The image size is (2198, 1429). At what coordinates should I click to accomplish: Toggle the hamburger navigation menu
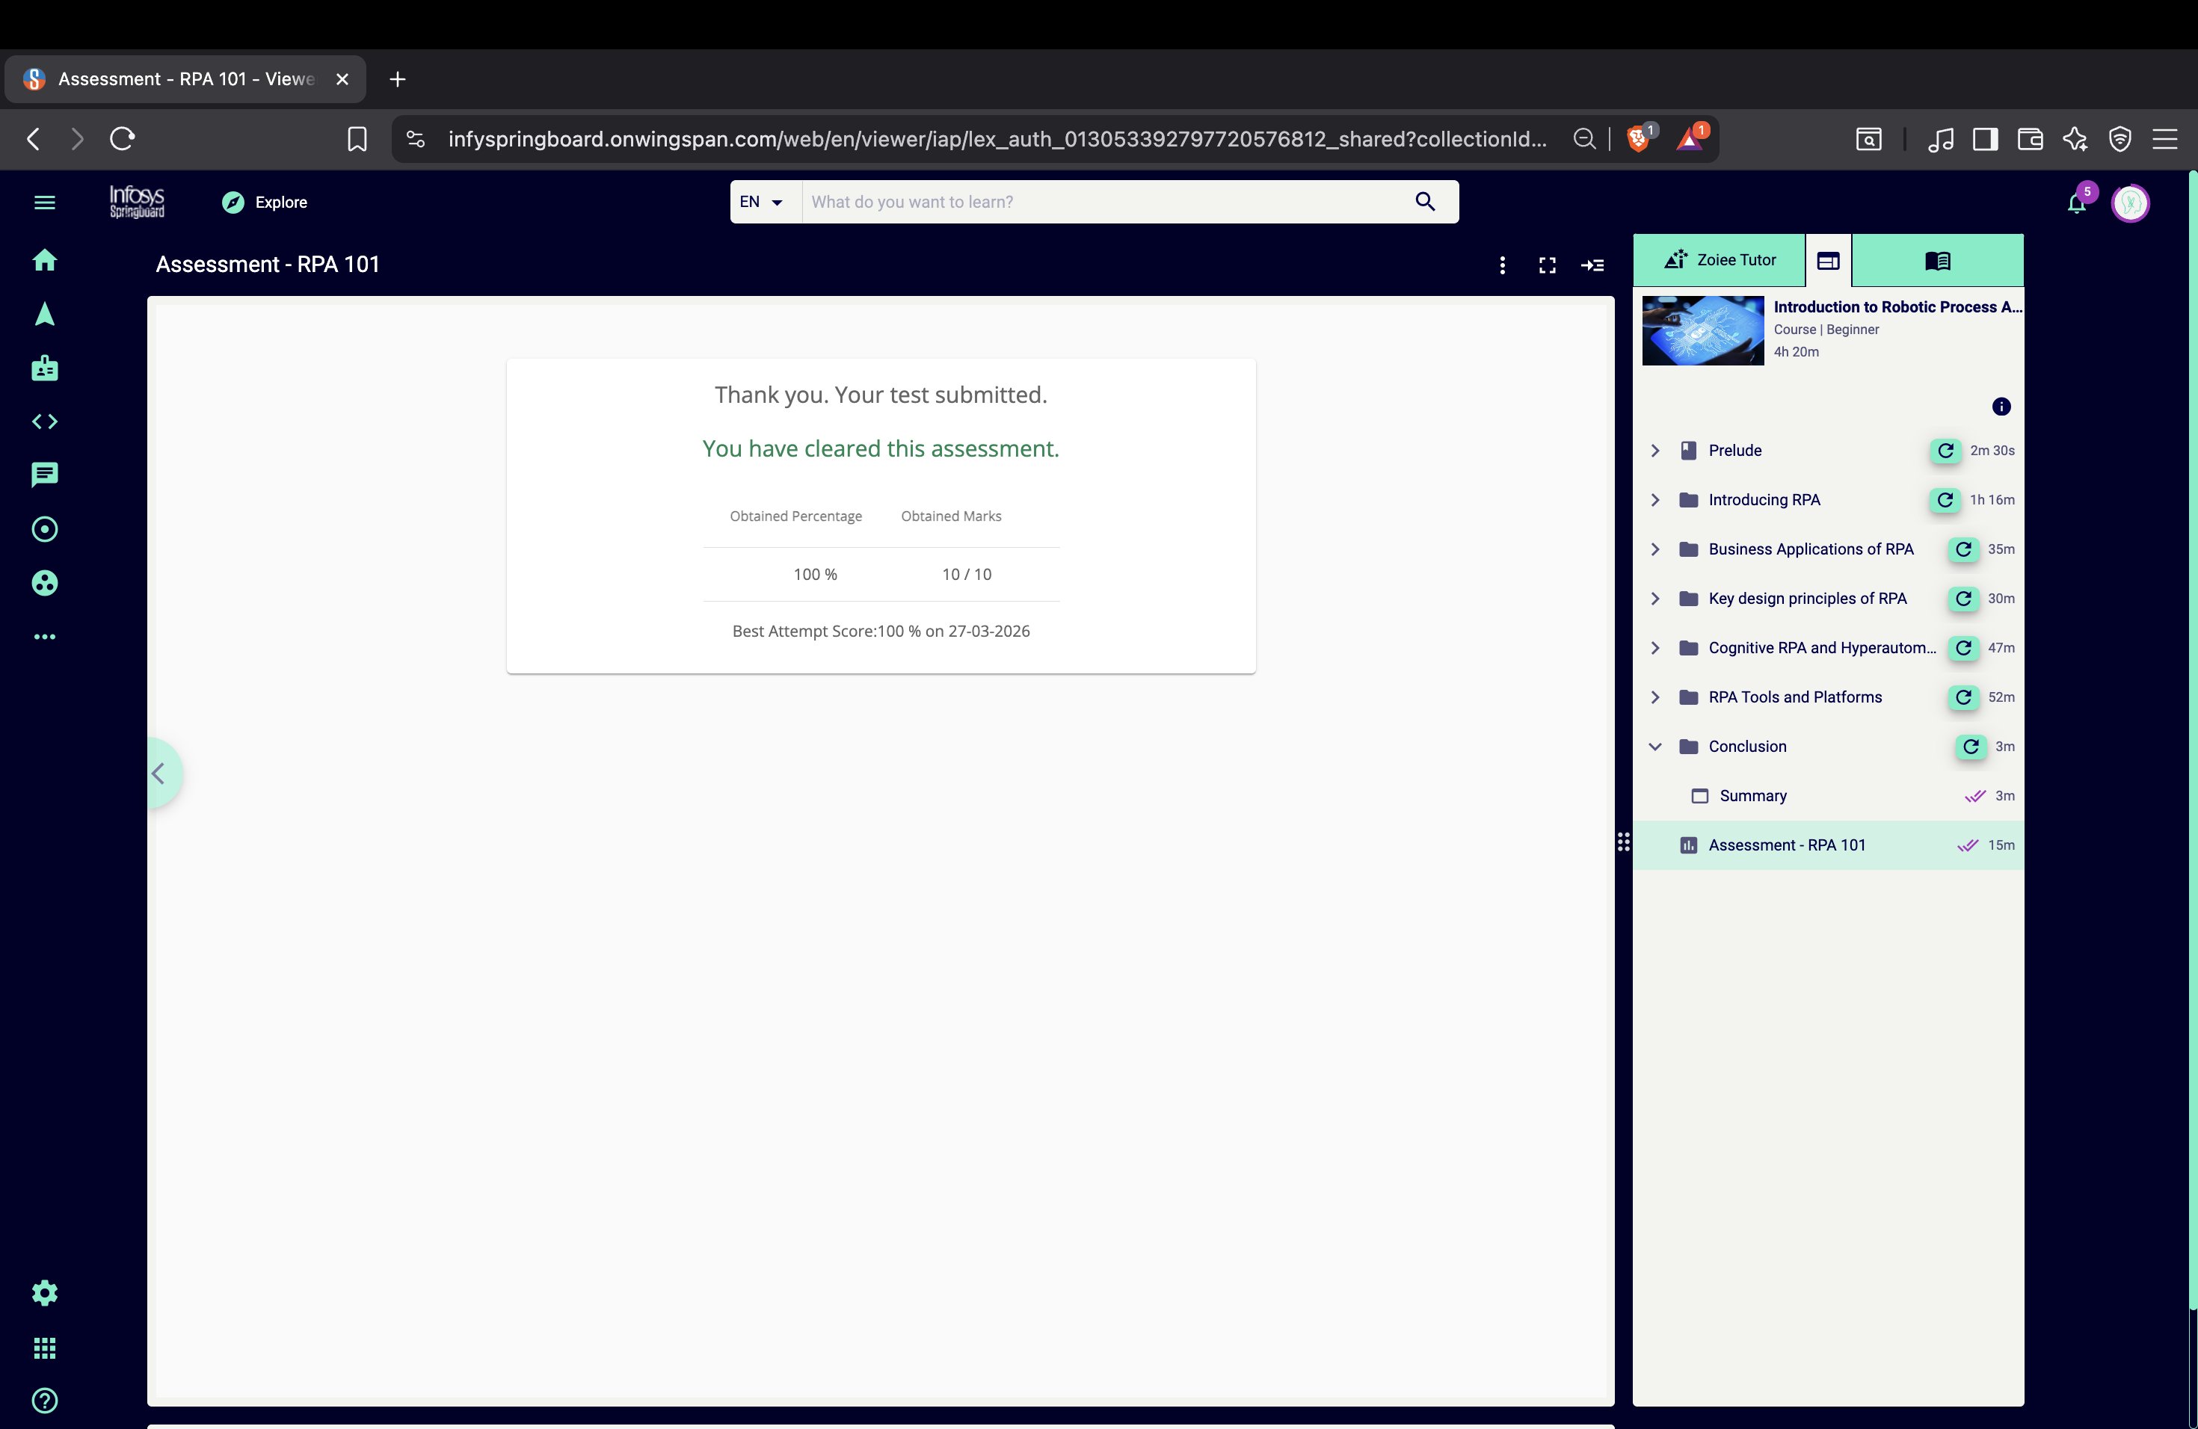(44, 202)
